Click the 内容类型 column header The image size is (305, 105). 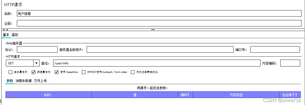pyautogui.click(x=236, y=95)
